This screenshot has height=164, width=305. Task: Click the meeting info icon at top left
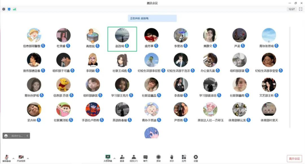pos(4,9)
